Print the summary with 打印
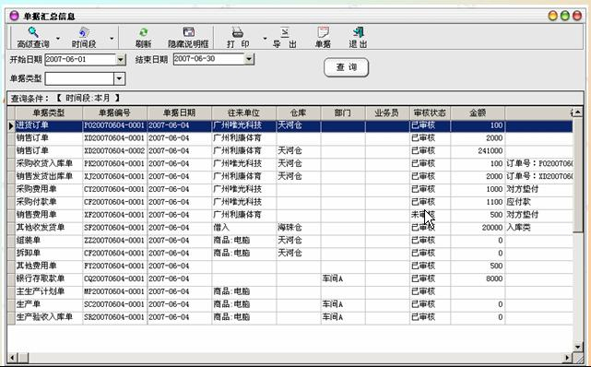This screenshot has width=591, height=367. click(x=238, y=37)
